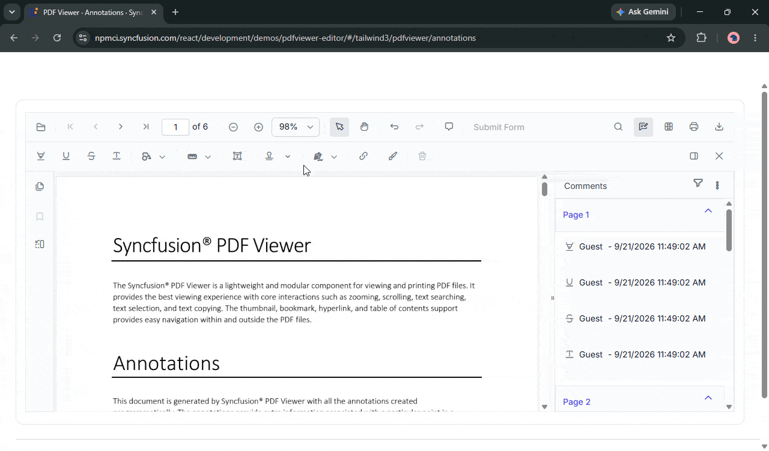Select the highlight comment by Guest

pos(640,246)
